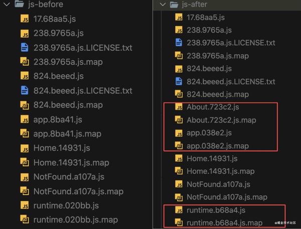The image size is (301, 229).
Task: Click map icon of About.723c2.js.map
Action: click(179, 120)
